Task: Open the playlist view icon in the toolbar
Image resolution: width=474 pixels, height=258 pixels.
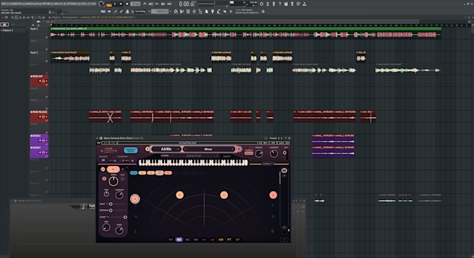Action: pyautogui.click(x=176, y=11)
